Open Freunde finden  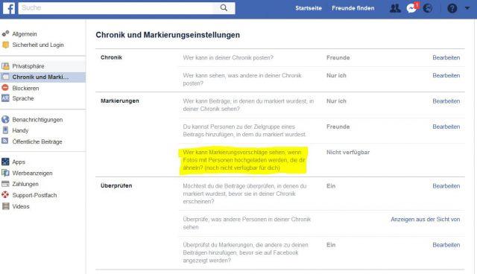[x=353, y=8]
